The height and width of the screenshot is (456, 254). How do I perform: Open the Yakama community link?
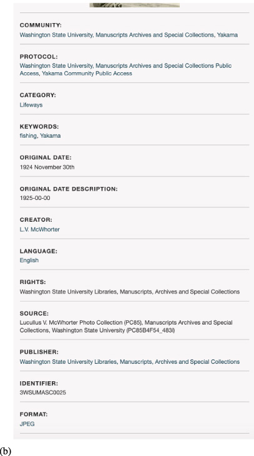[227, 35]
